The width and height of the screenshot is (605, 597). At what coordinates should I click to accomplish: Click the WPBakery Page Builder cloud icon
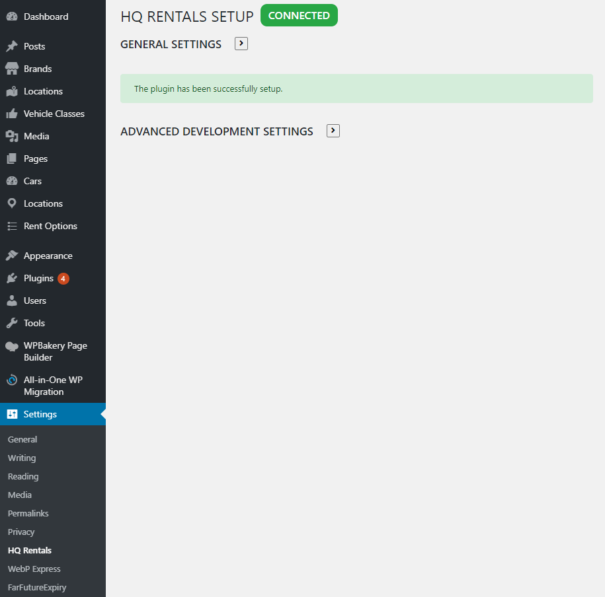tap(12, 346)
